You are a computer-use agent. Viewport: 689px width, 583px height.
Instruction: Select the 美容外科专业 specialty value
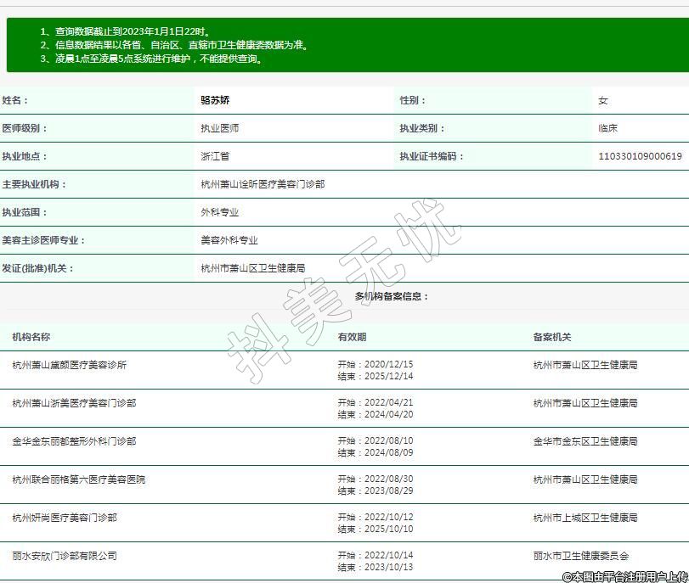pos(229,240)
